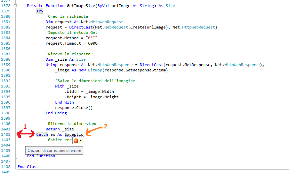Click the red error correction icon
This screenshot has height=174, width=289.
point(76,141)
